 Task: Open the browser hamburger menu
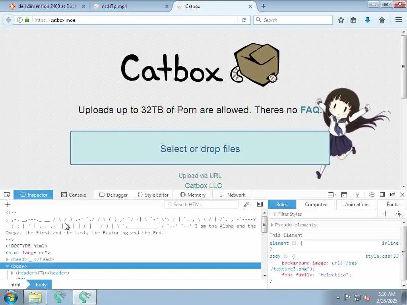(399, 20)
